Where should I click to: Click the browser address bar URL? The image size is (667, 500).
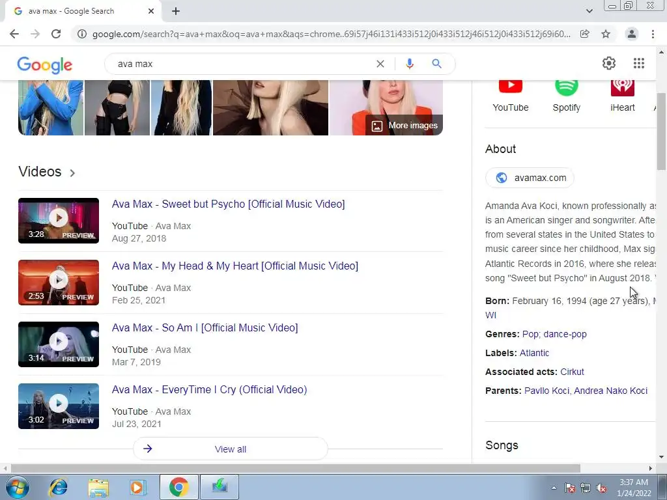[x=332, y=34]
